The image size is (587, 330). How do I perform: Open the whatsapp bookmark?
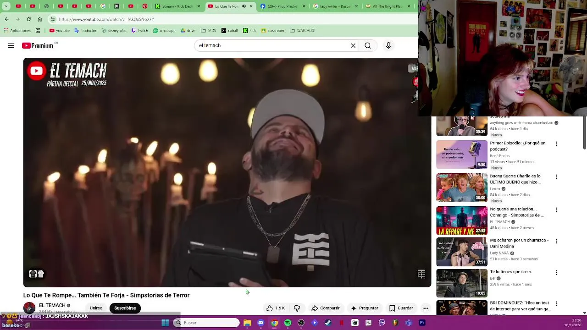pos(164,31)
